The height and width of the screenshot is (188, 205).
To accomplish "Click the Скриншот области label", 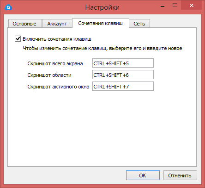I will pos(49,75).
